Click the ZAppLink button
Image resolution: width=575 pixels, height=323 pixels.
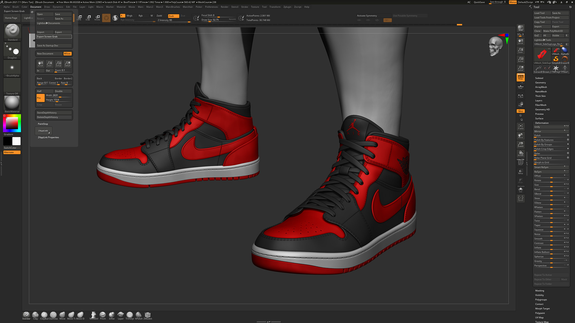point(43,131)
